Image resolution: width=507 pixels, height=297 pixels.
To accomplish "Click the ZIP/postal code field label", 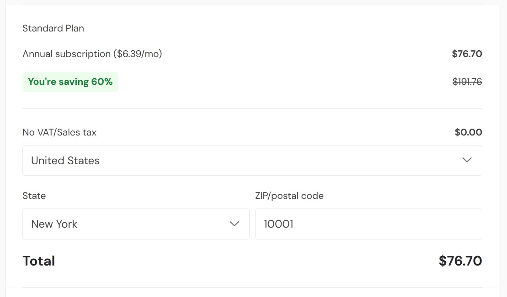I will (x=289, y=196).
